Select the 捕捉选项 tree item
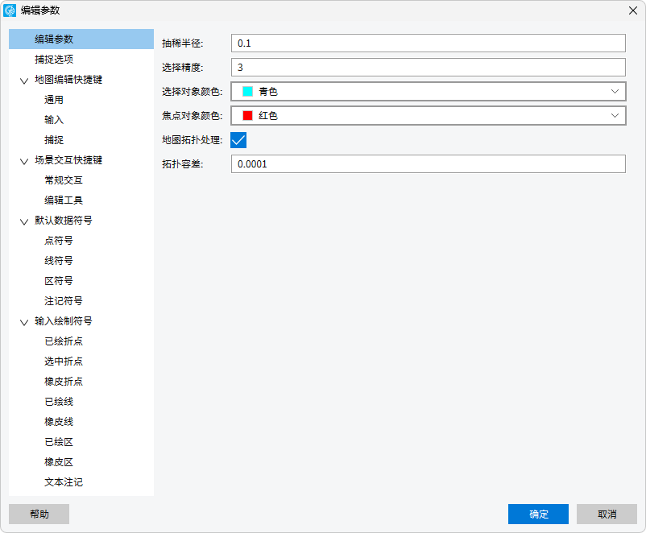 click(54, 60)
